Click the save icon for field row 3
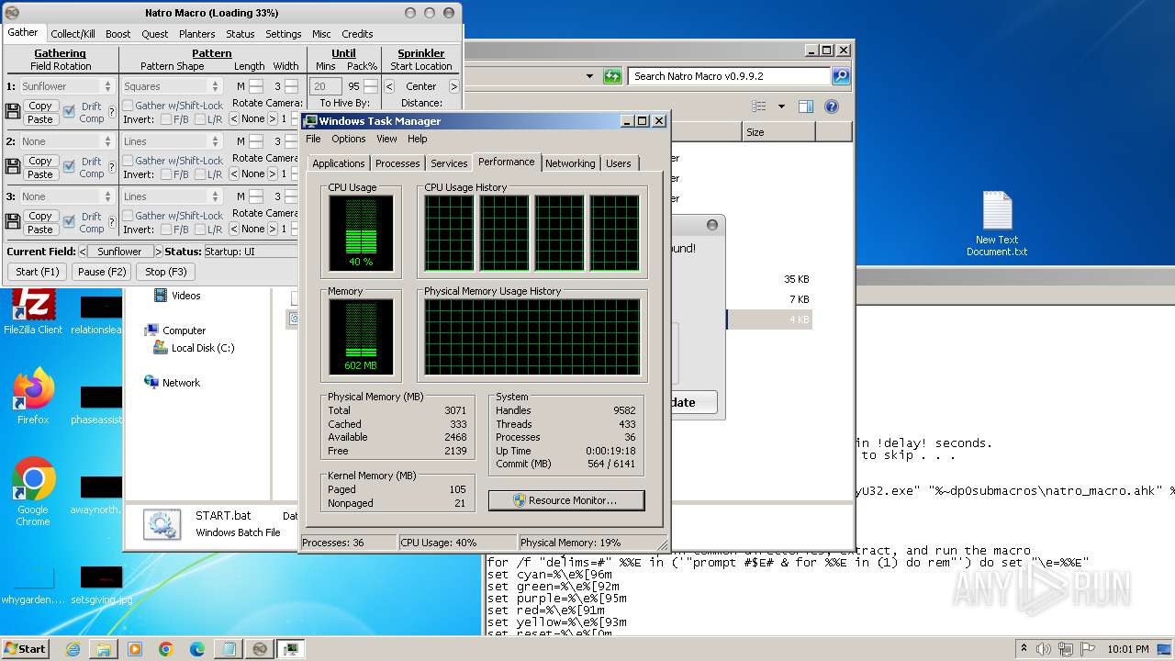The height and width of the screenshot is (661, 1175). pos(13,222)
